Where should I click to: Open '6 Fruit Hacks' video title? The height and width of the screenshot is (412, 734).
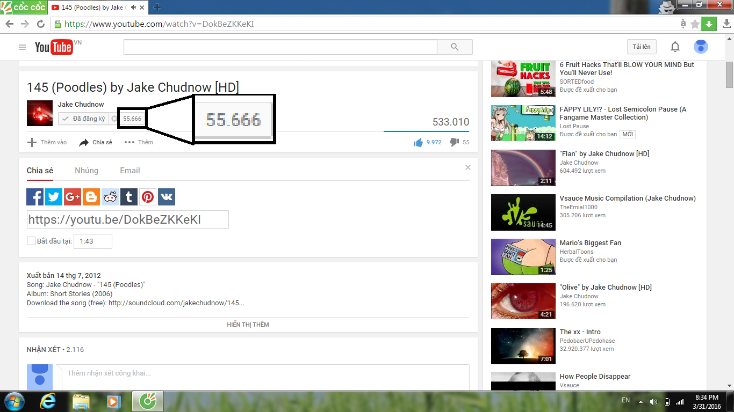point(627,69)
